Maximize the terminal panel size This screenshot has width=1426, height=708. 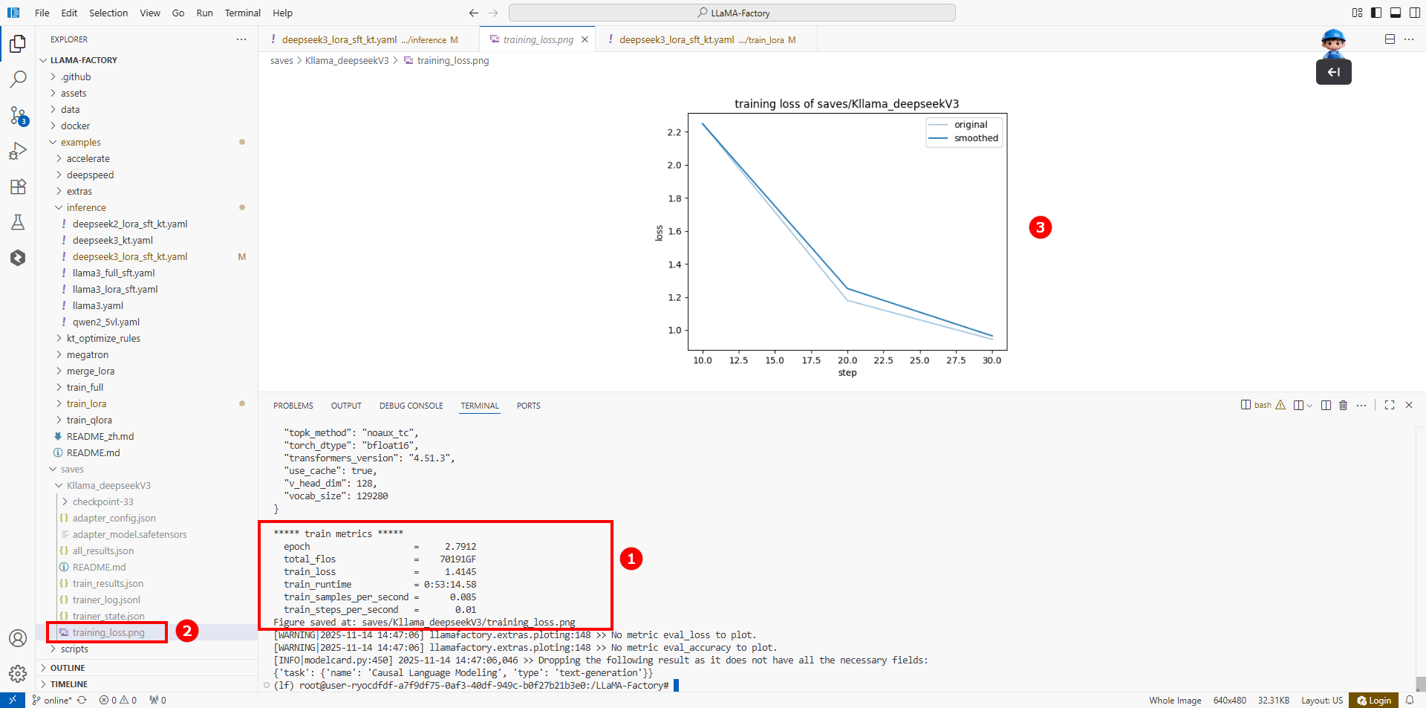click(x=1390, y=406)
